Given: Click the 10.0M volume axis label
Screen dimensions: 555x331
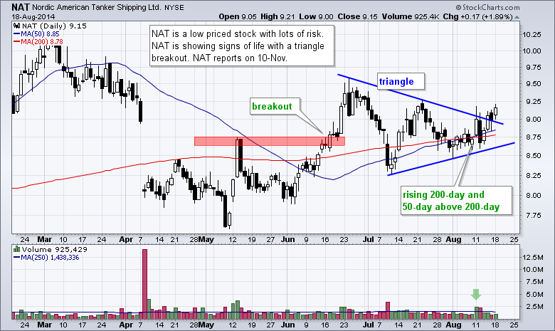Looking at the screenshot, I should click(x=533, y=269).
